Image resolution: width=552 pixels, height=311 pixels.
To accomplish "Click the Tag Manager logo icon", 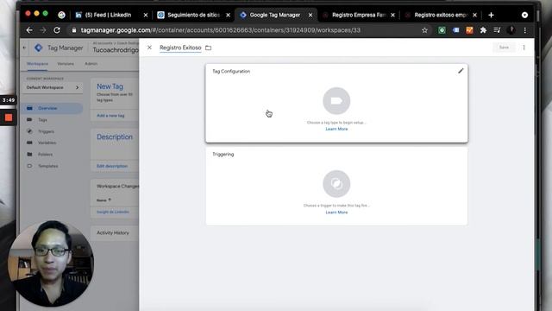I will 38,48.
